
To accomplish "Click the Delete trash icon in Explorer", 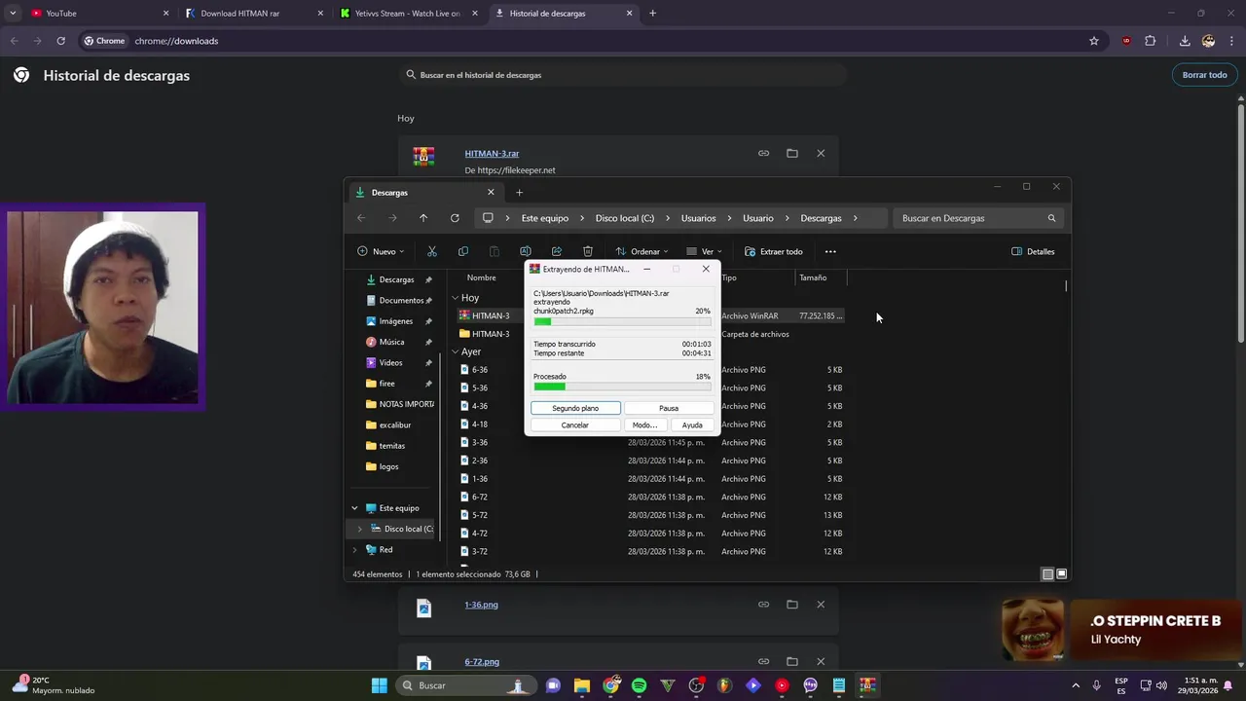I will [588, 251].
